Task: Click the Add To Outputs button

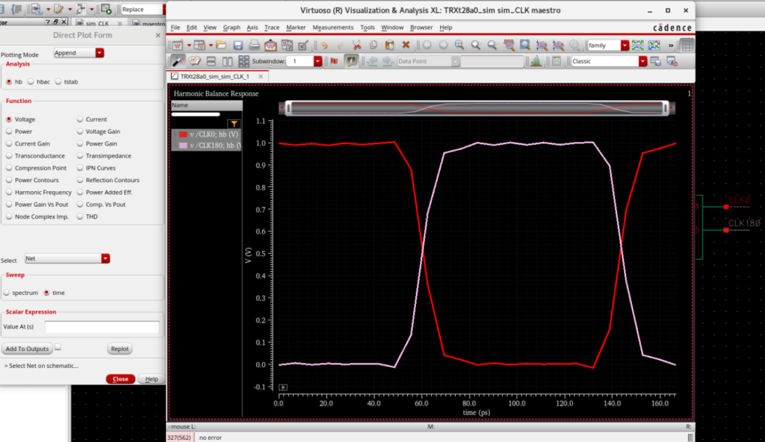Action: 27,349
